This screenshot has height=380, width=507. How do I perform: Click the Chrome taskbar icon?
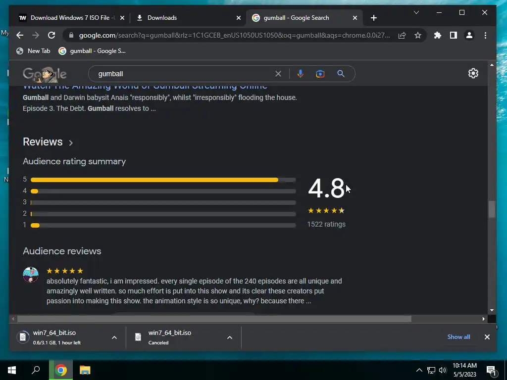point(60,370)
